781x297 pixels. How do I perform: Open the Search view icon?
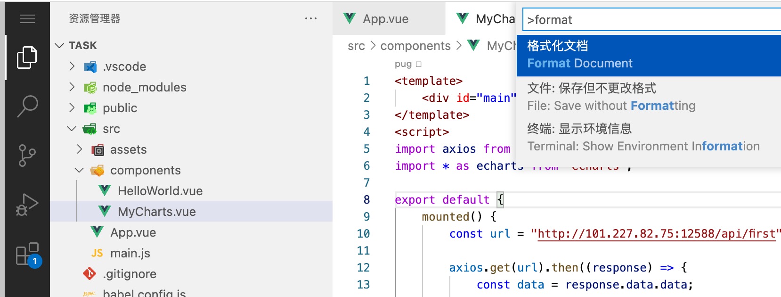click(27, 106)
